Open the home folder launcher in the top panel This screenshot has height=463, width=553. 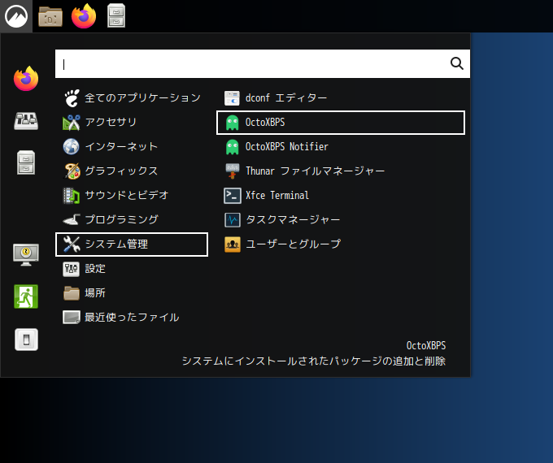click(50, 16)
